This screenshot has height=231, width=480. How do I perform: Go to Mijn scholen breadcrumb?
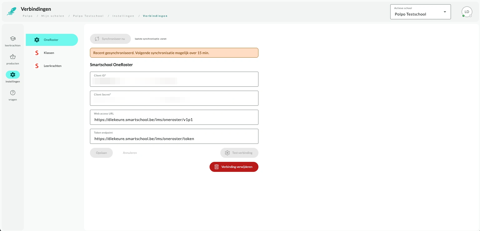[x=53, y=16]
